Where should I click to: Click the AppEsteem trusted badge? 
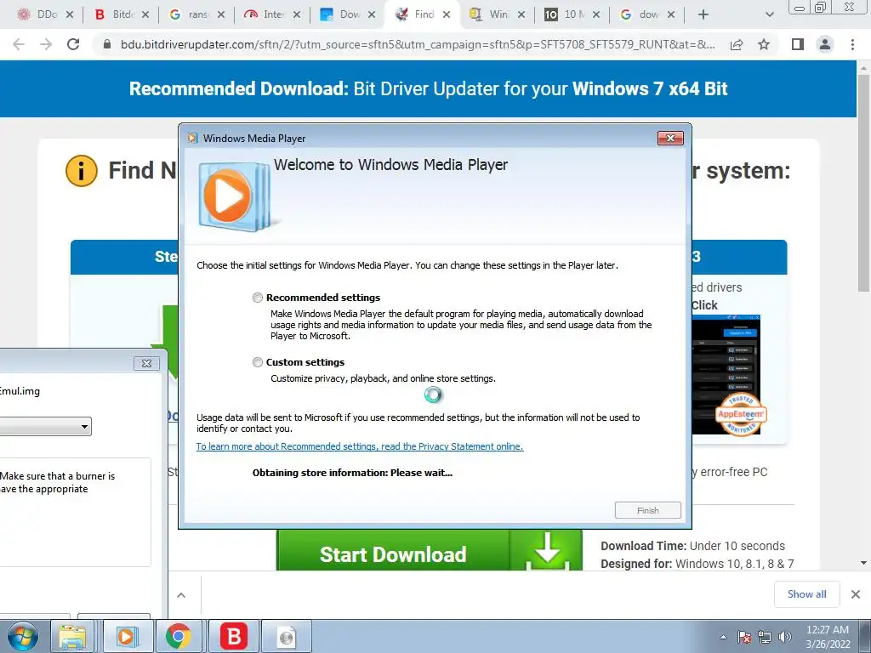click(x=741, y=415)
